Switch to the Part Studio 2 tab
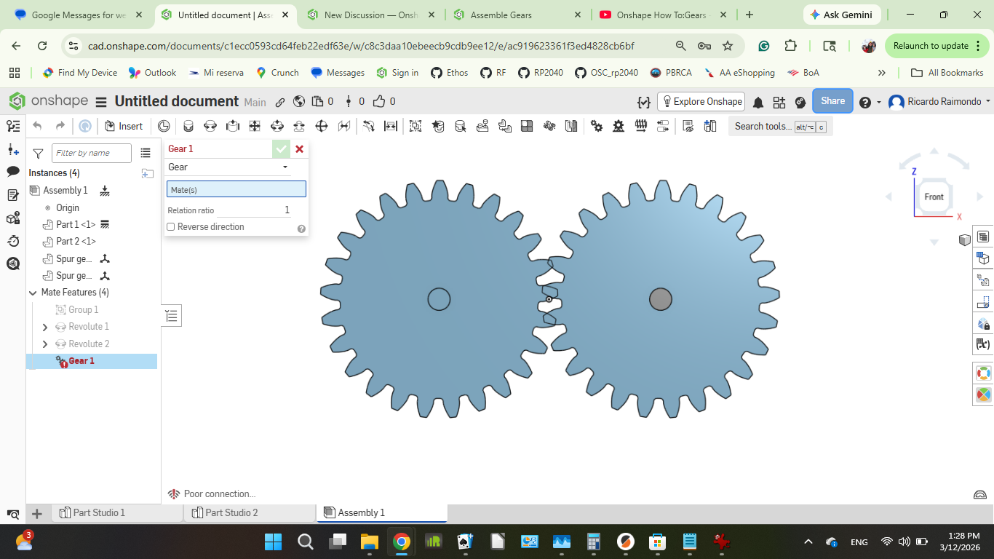994x559 pixels. (x=231, y=513)
